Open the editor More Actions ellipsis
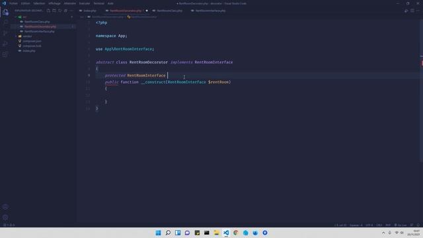 (418, 11)
